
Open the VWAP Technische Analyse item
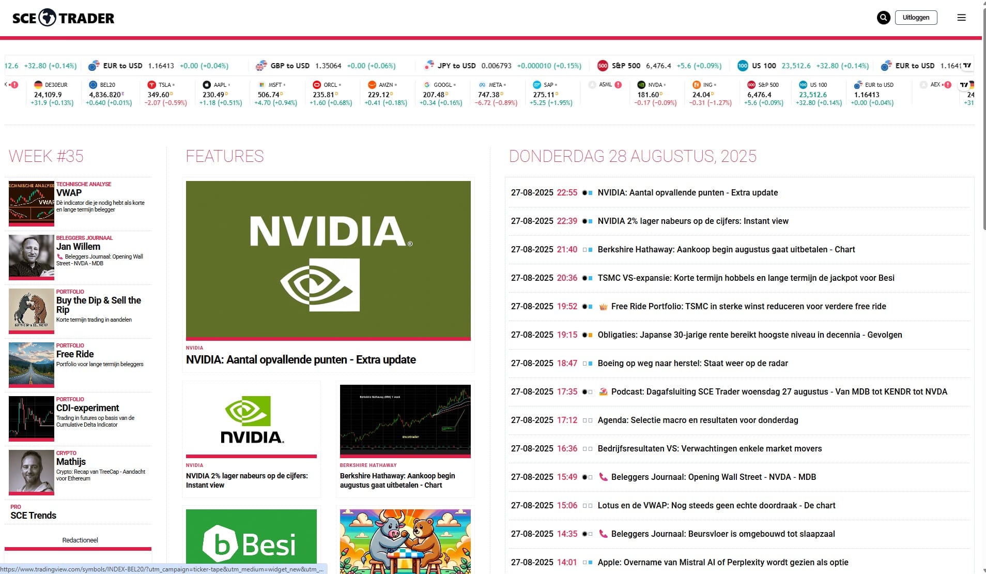pos(78,203)
